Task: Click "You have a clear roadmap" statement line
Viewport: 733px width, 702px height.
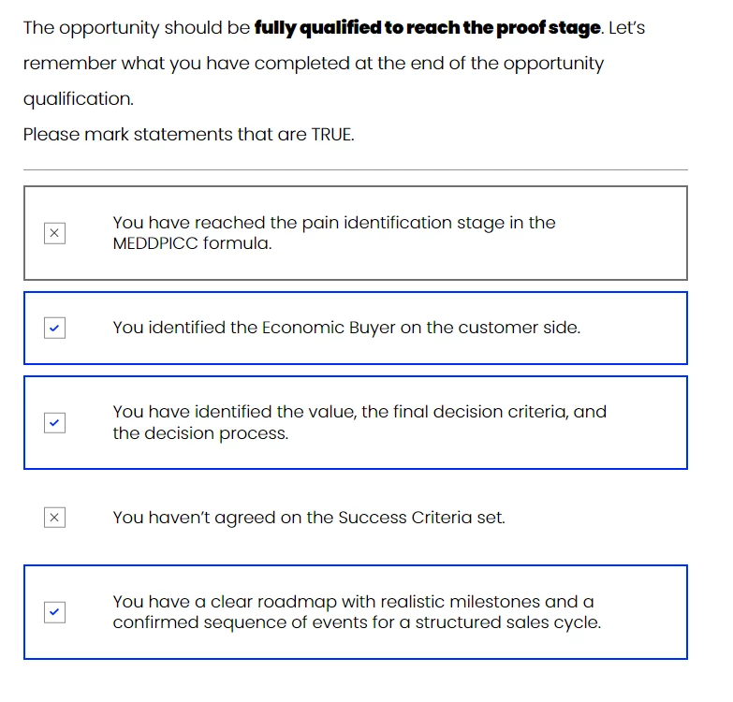Action: point(353,601)
